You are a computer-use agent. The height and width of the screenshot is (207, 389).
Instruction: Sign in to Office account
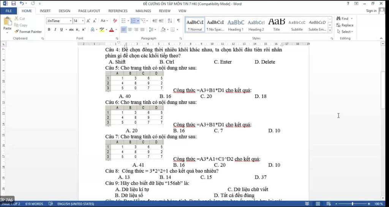[x=371, y=11]
